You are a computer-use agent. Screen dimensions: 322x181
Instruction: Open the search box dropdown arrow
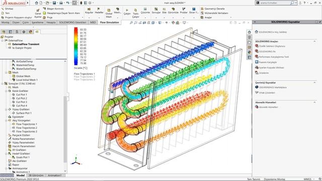296,3
